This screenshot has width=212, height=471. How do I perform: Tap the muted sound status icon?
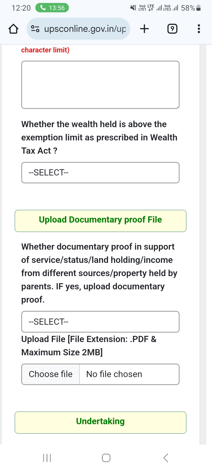pos(133,8)
